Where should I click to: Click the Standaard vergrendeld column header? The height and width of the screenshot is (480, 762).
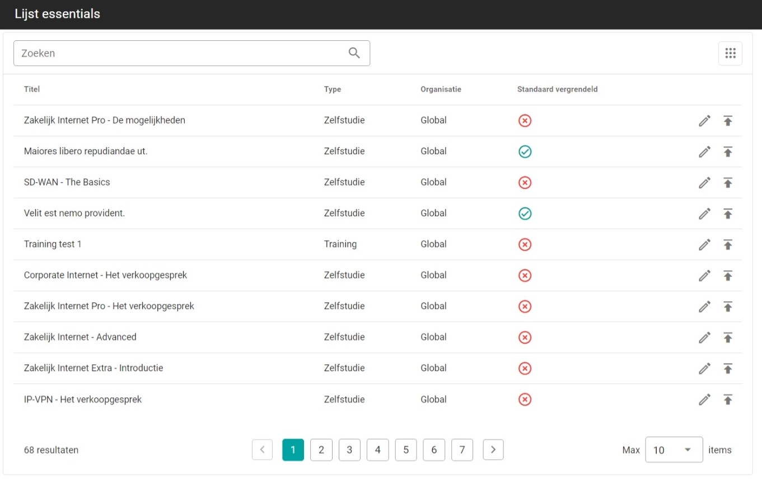(557, 89)
